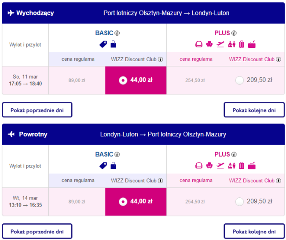Show previous days for the return flight
286x240 pixels.
coord(37,231)
